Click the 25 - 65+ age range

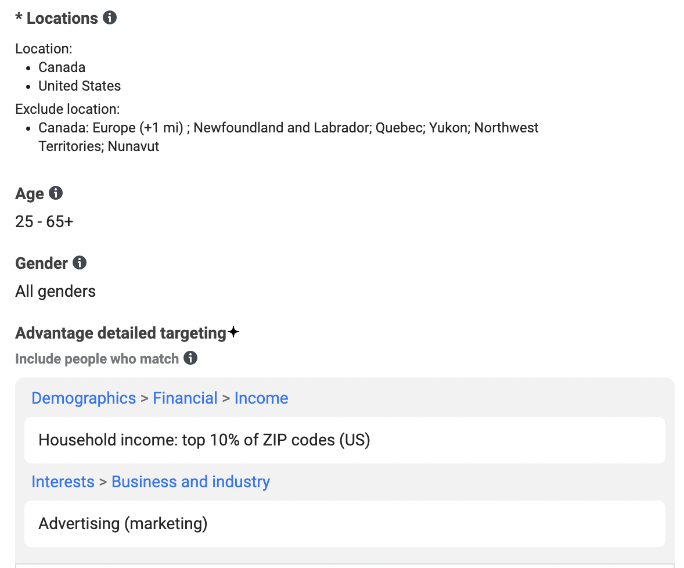click(x=44, y=222)
